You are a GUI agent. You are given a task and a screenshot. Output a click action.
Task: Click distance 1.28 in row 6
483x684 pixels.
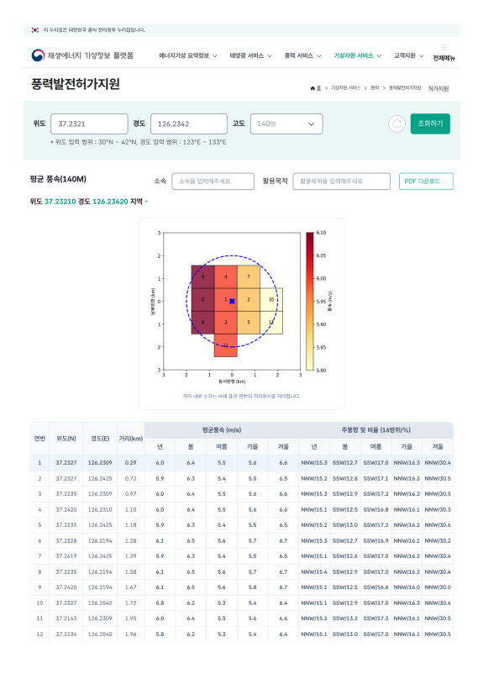pyautogui.click(x=131, y=541)
